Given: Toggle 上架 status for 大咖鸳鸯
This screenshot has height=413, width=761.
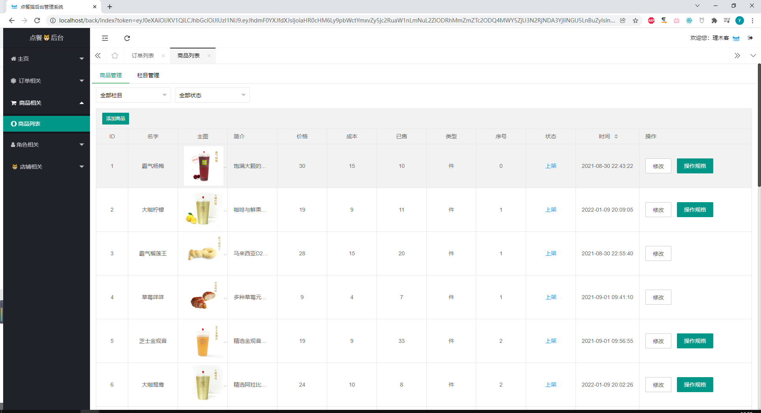Looking at the screenshot, I should coord(551,385).
